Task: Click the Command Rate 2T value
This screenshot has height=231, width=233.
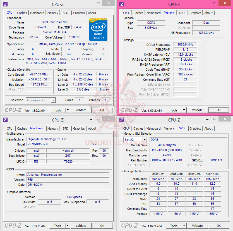Action: coord(186,79)
